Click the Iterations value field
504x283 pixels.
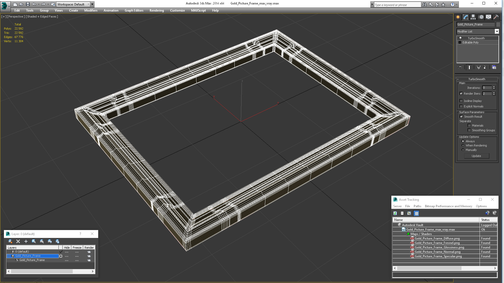click(487, 88)
